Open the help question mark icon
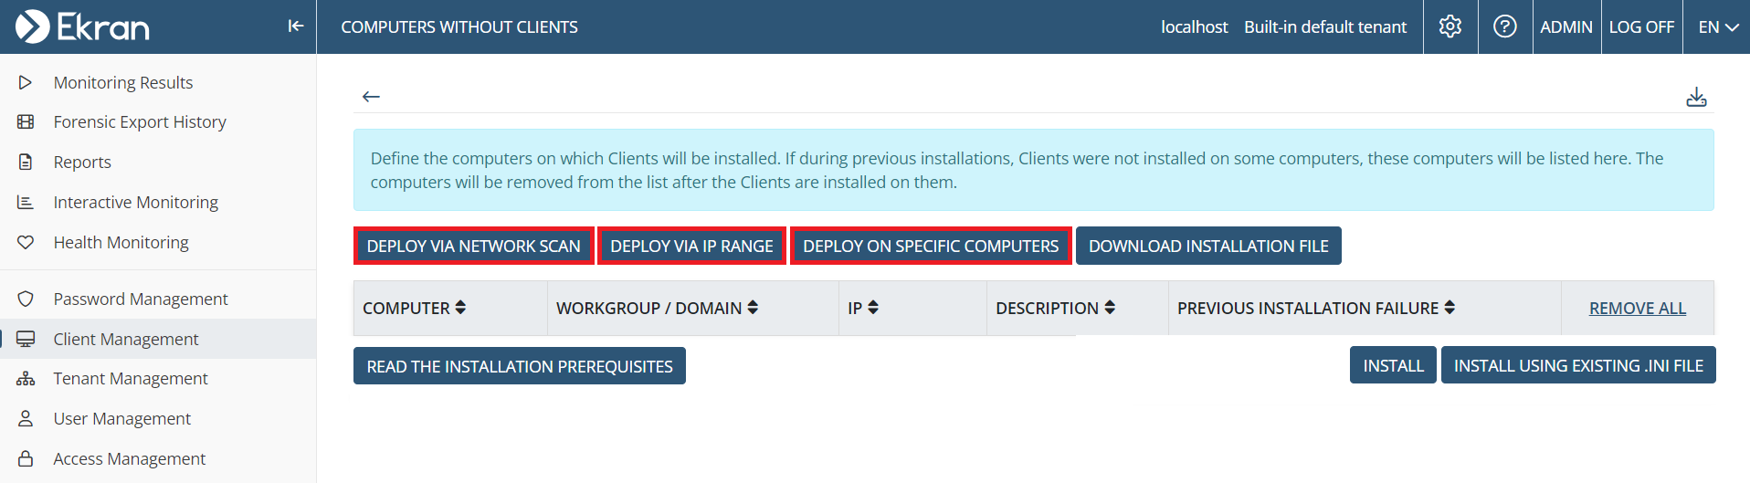This screenshot has height=483, width=1750. click(x=1504, y=26)
